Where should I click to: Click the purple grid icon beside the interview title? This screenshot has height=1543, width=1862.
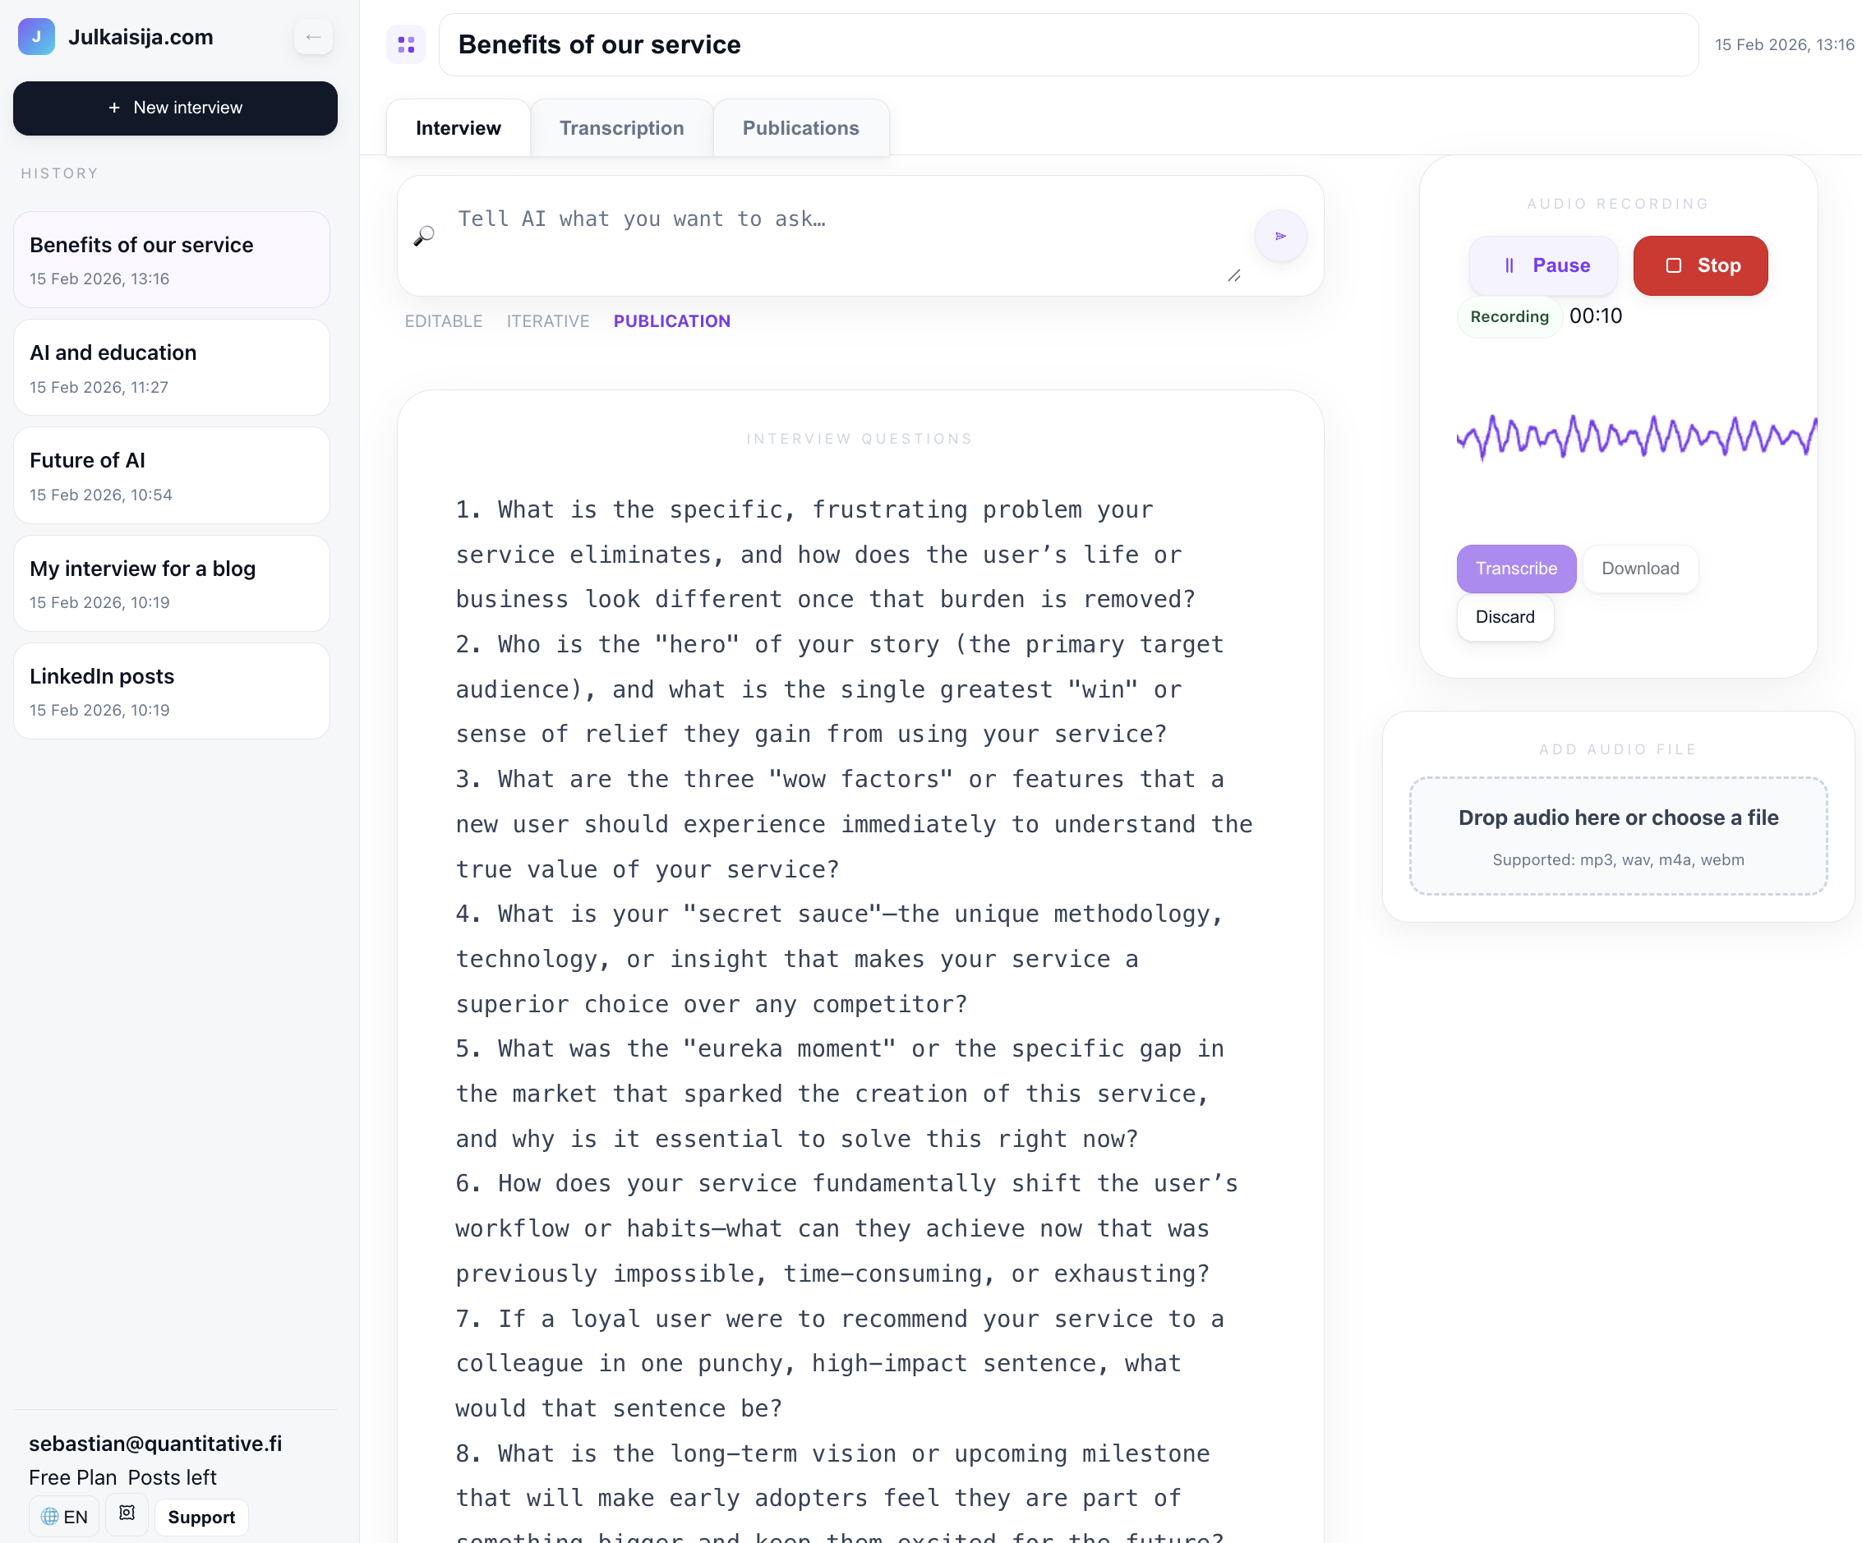coord(406,44)
